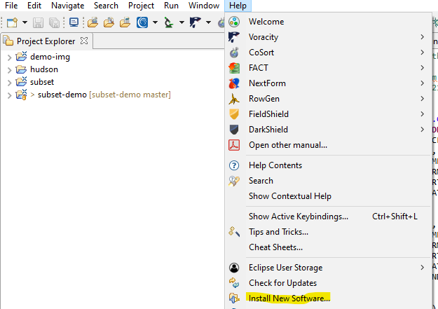This screenshot has height=309, width=438.
Task: Click the Save All toolbar icon
Action: click(x=54, y=22)
